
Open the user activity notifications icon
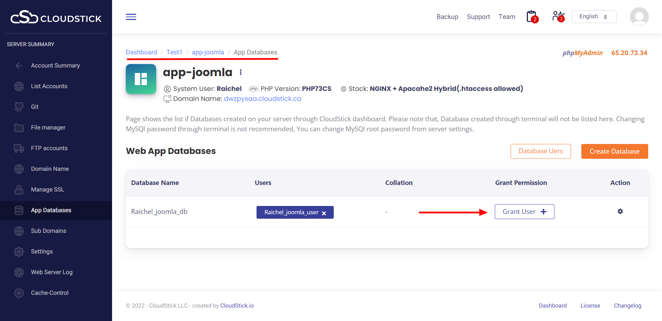coord(558,17)
